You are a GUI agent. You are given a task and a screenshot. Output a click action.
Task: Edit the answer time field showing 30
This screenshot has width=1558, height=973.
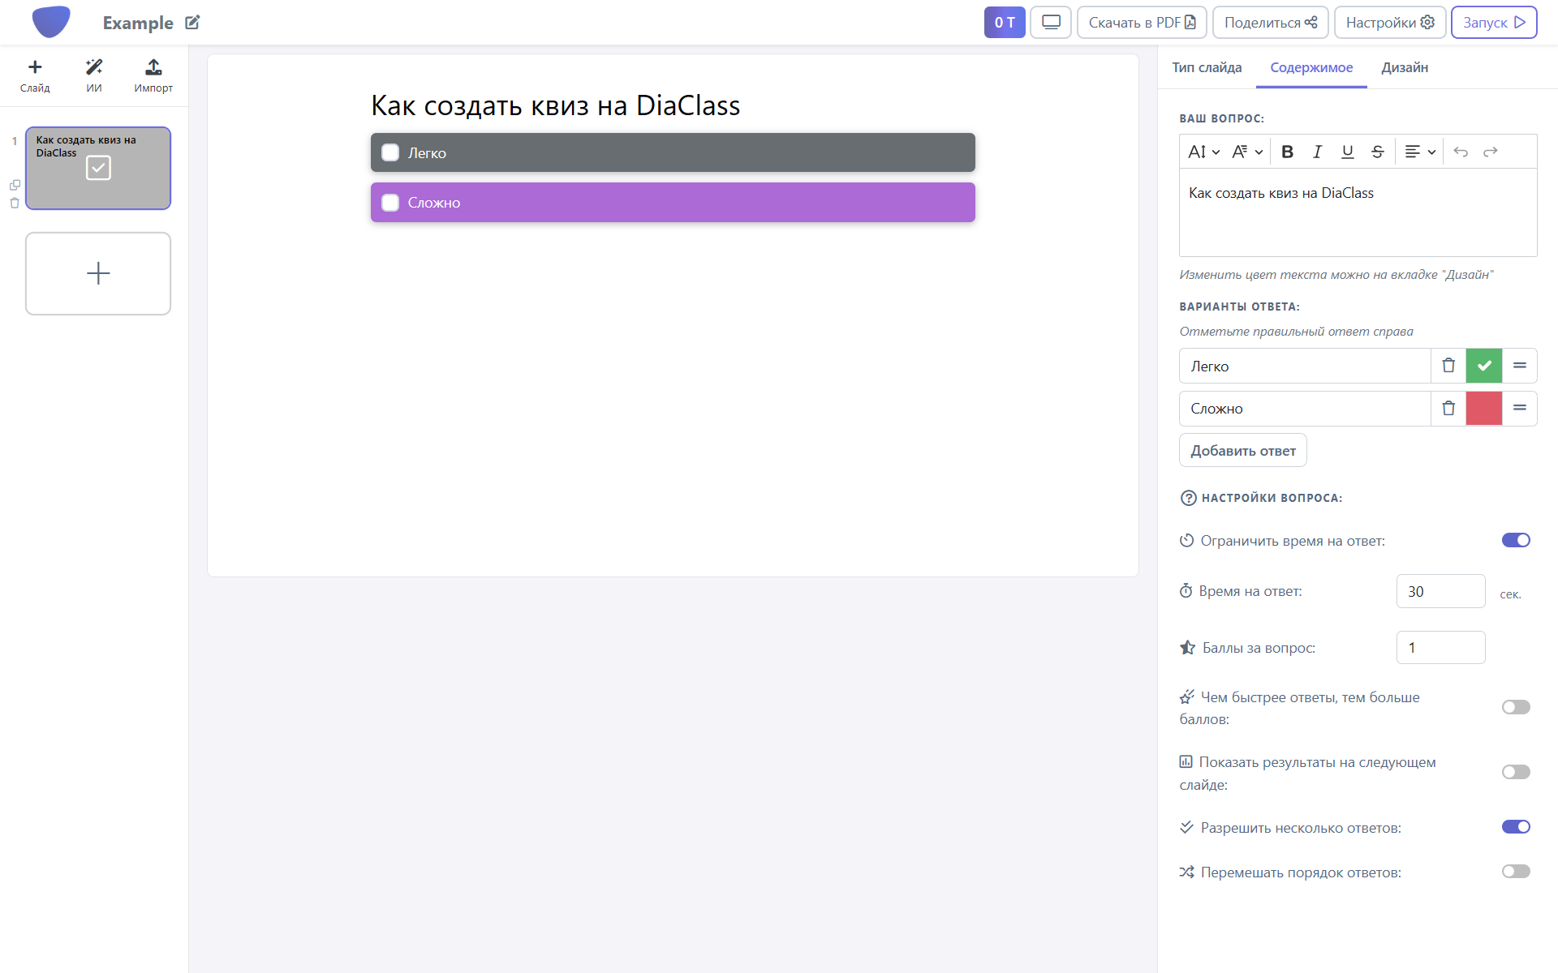(x=1440, y=591)
